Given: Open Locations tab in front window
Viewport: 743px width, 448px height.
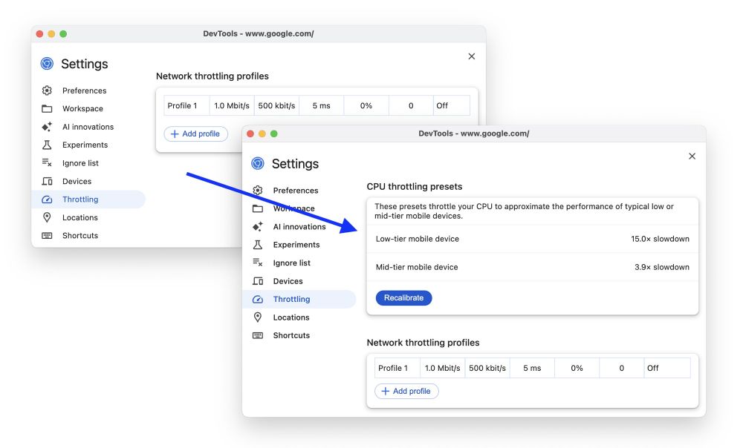Looking at the screenshot, I should pos(299,317).
